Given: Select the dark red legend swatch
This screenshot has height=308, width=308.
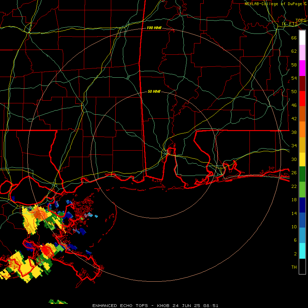Looking at the screenshot, I should (302, 84).
